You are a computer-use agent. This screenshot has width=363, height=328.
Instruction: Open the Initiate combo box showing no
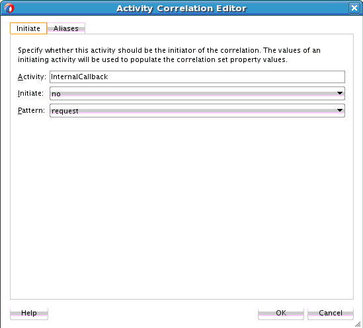197,93
